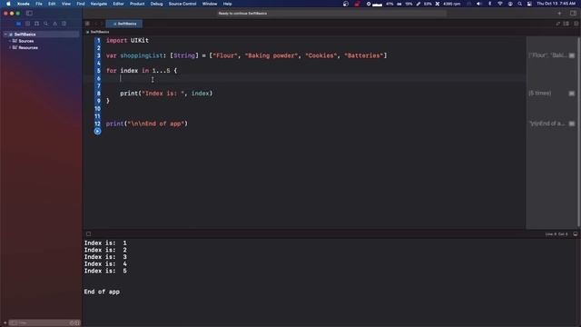Open the Find navigator magnifier icon
This screenshot has width=581, height=327.
coord(46,24)
